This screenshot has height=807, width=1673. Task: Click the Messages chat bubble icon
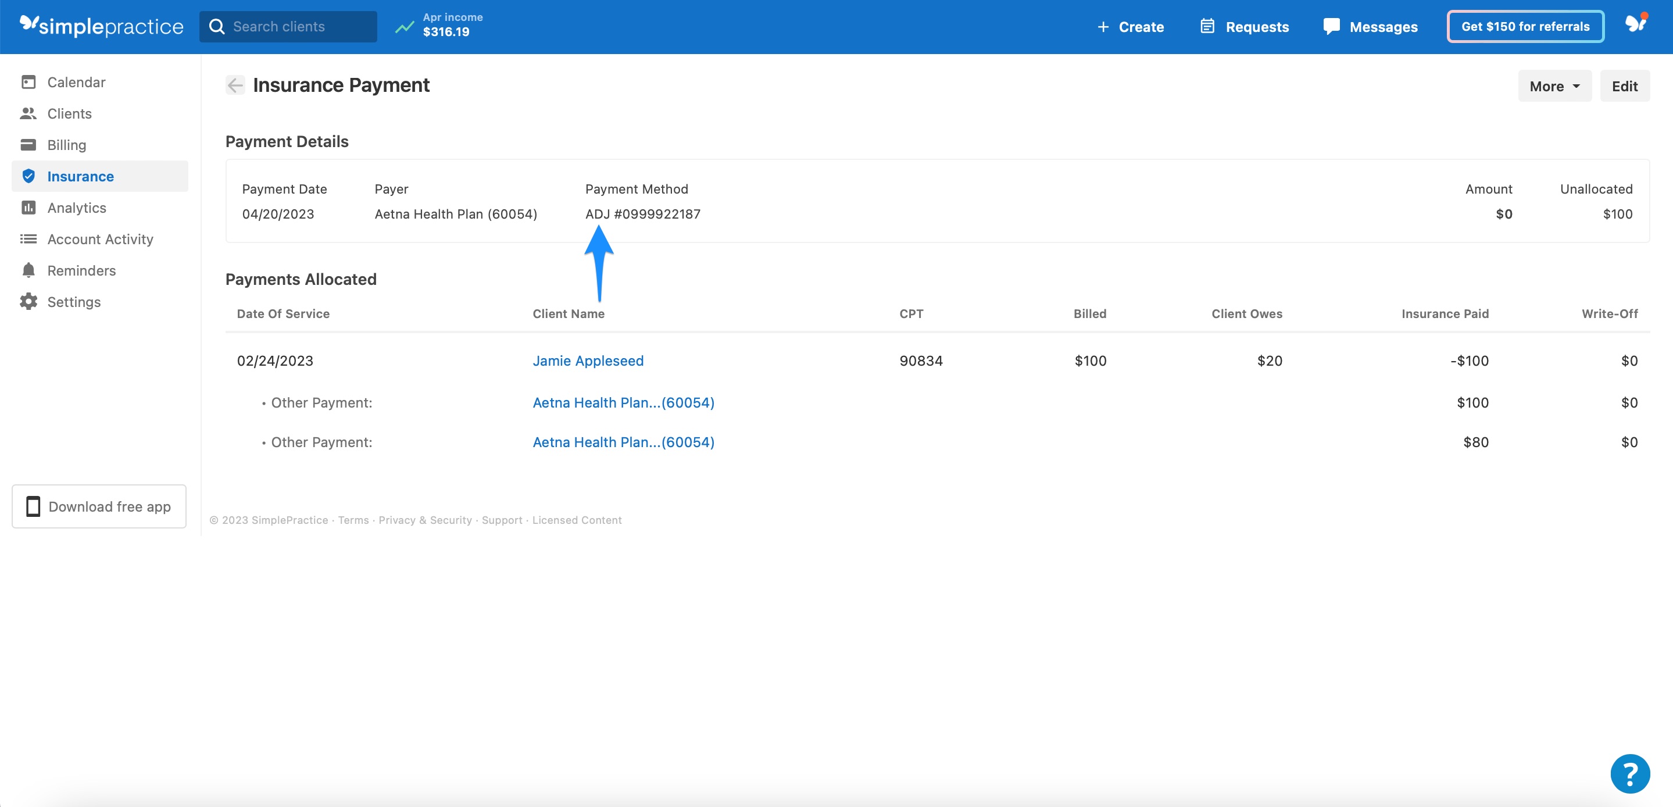tap(1331, 27)
